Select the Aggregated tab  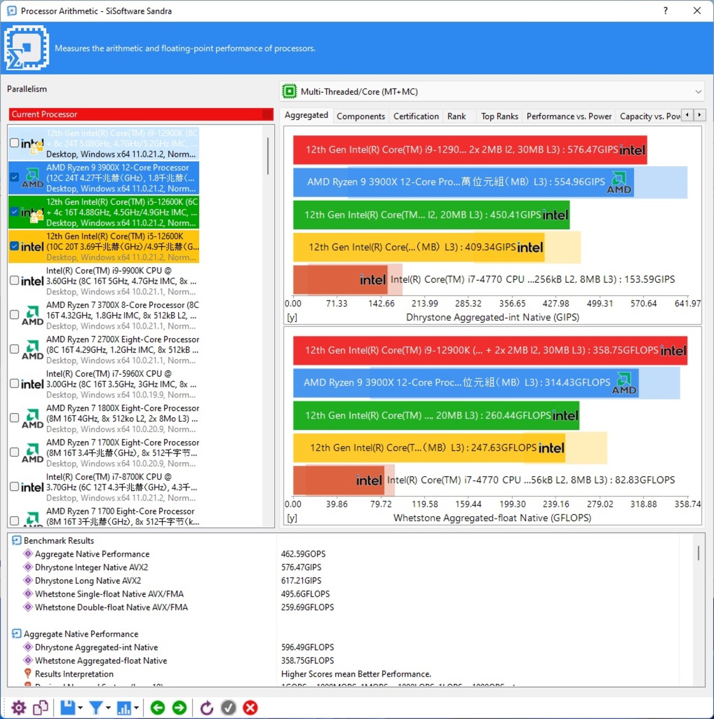307,115
